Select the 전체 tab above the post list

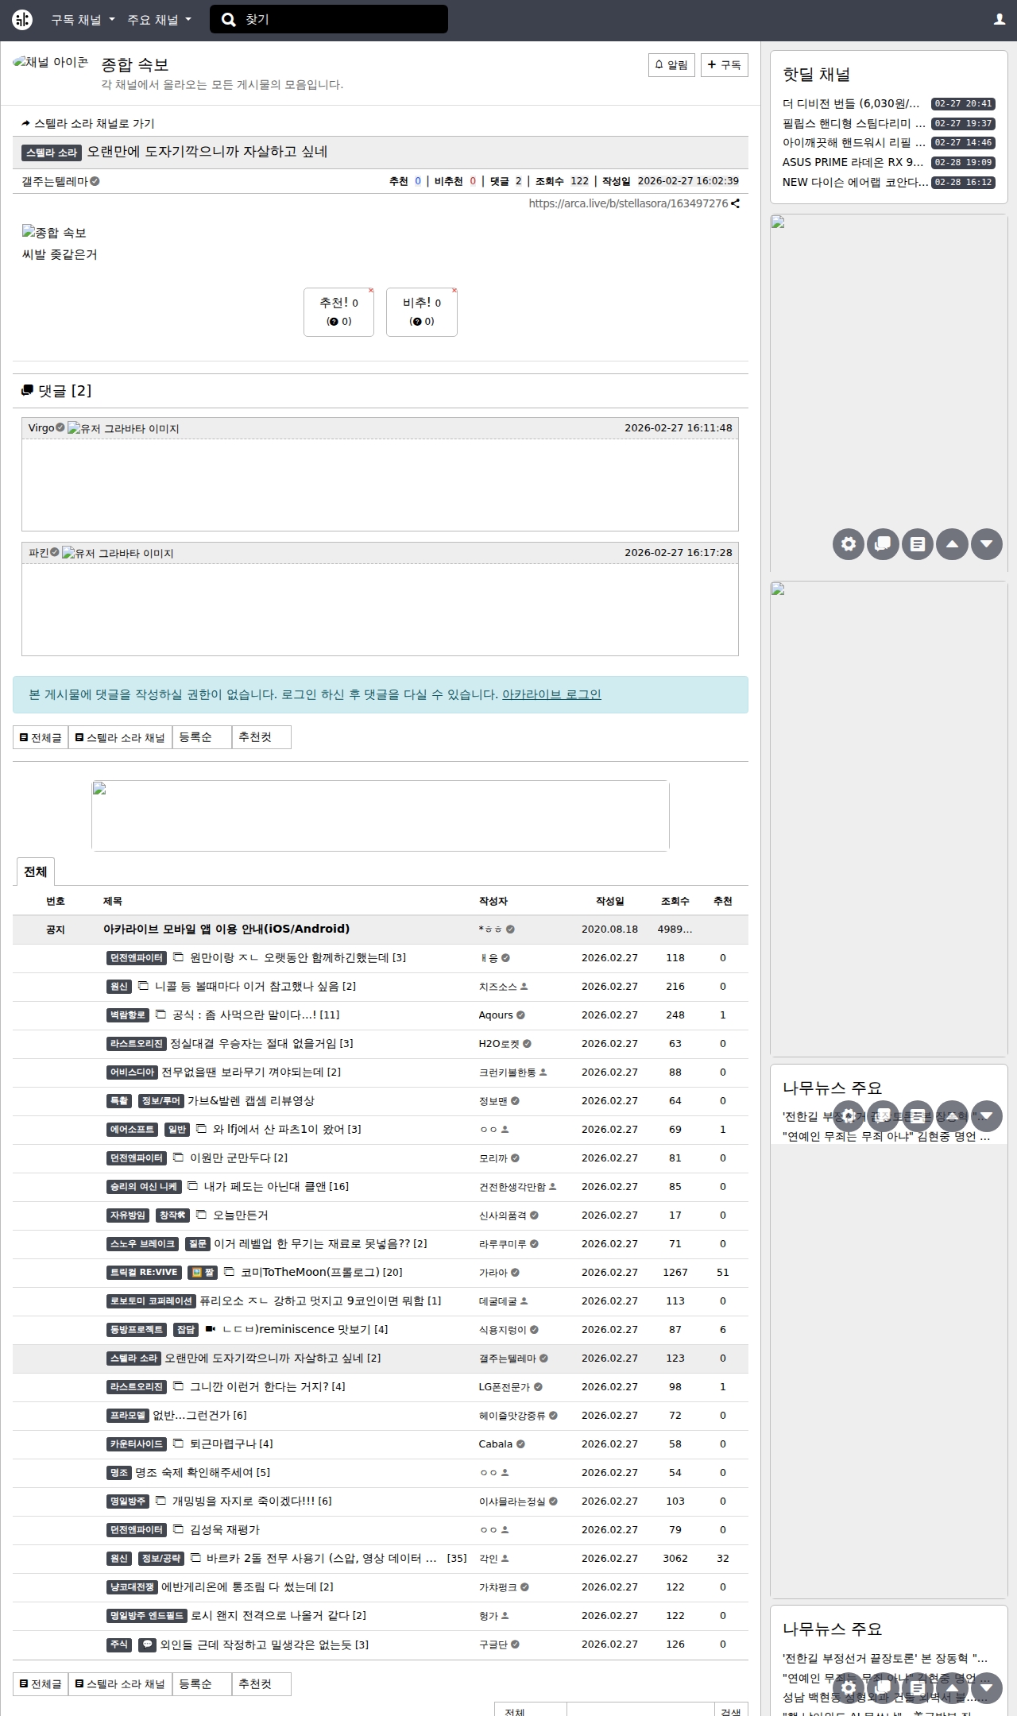click(36, 872)
